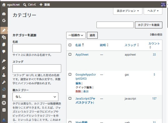Open the count 33 for AppSheet

[x=154, y=55]
